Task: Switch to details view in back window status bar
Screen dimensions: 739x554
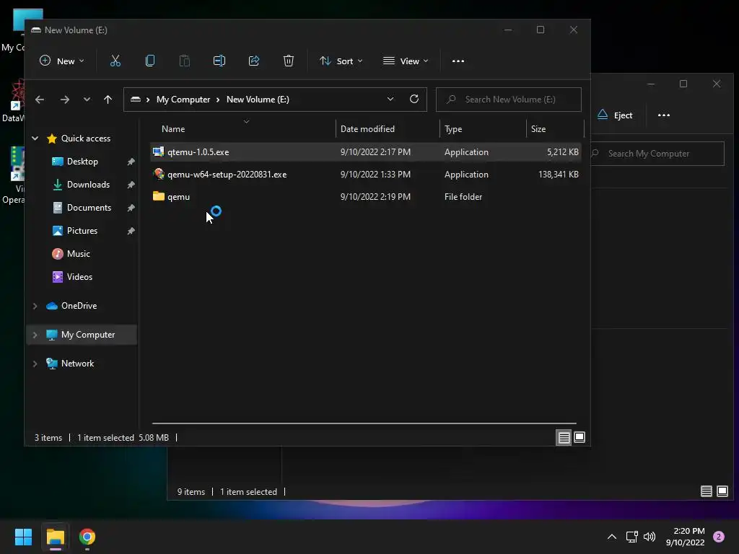Action: pos(706,491)
